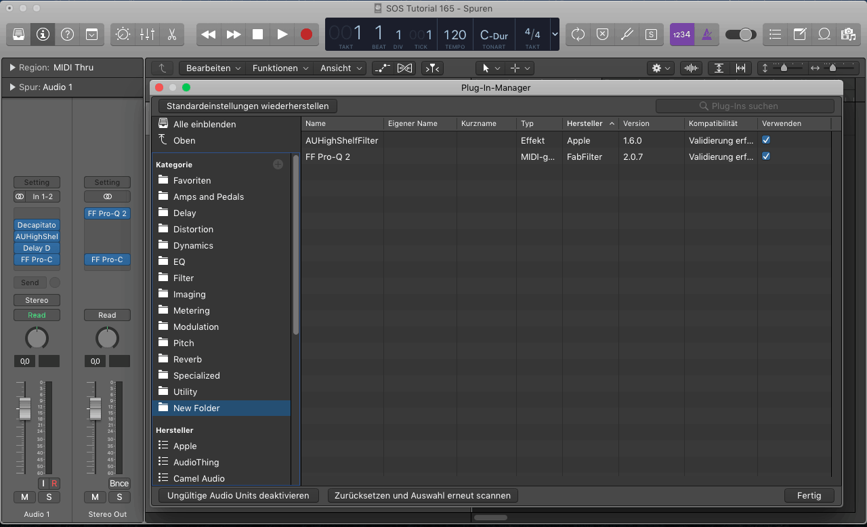The width and height of the screenshot is (867, 527).
Task: Add a new category with plus icon
Action: (x=278, y=165)
